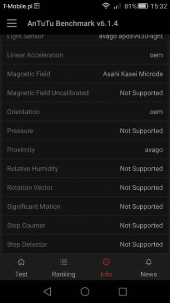The height and width of the screenshot is (303, 170).
Task: Select the Magnetic Field row
Action: 85,74
